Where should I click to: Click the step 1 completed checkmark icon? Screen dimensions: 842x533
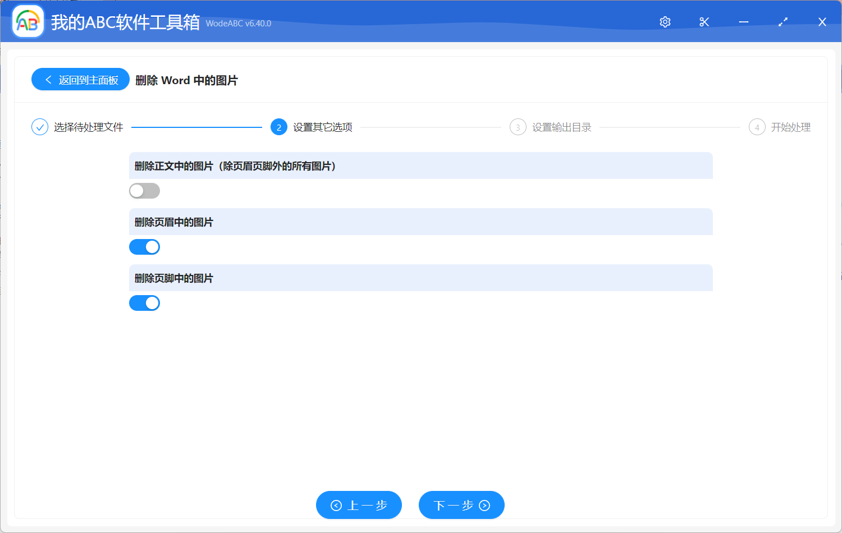click(39, 127)
